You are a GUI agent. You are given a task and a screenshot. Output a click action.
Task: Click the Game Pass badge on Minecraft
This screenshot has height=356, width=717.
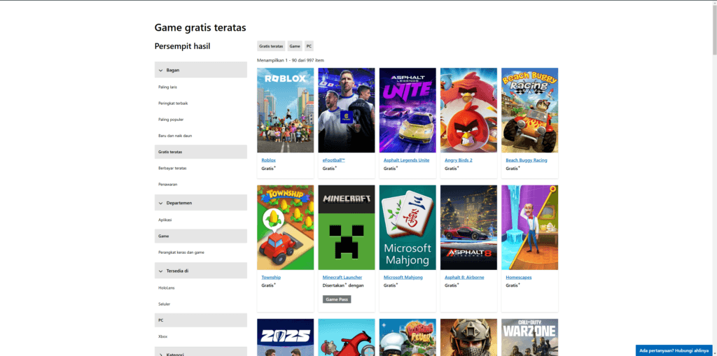[x=337, y=299]
